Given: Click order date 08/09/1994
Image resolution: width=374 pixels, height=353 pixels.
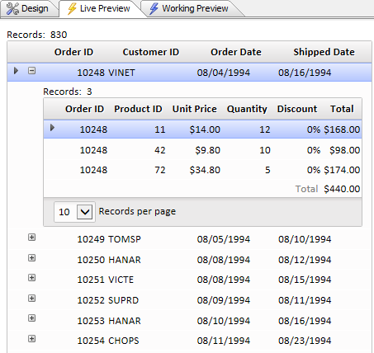Looking at the screenshot, I should coord(224,300).
